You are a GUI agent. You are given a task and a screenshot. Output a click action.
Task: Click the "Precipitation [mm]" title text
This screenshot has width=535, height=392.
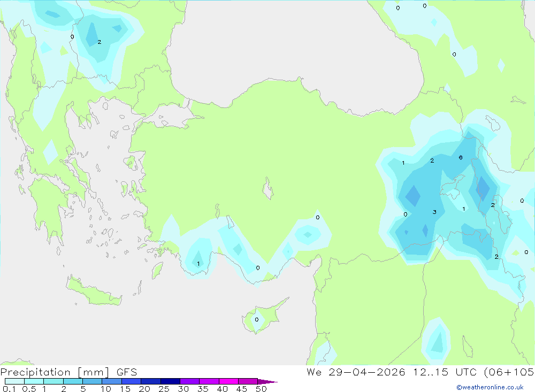coord(55,372)
